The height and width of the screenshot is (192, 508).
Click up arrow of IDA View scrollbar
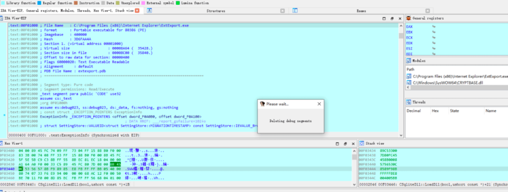(401, 27)
